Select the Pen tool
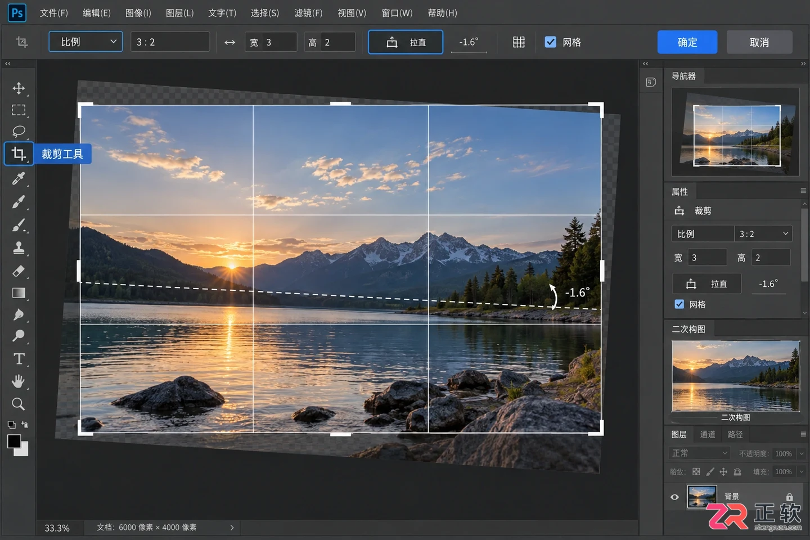 (19, 314)
